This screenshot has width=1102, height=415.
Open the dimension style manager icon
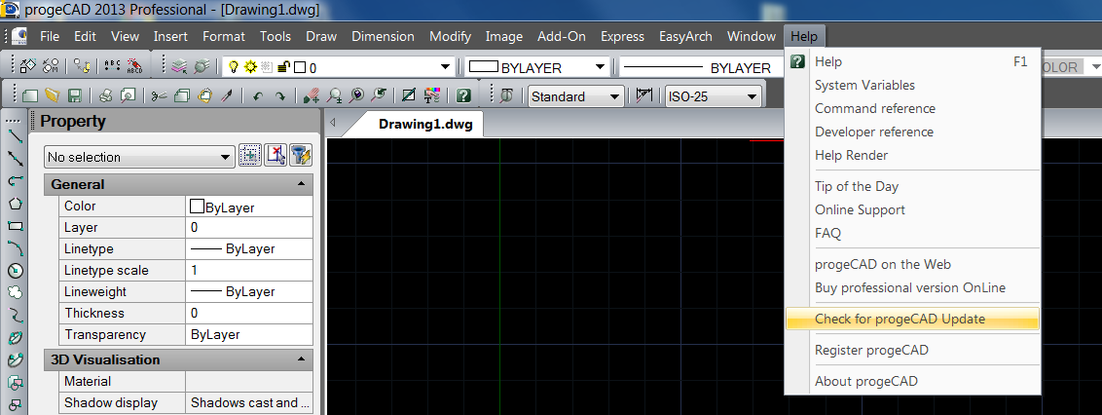(x=643, y=95)
